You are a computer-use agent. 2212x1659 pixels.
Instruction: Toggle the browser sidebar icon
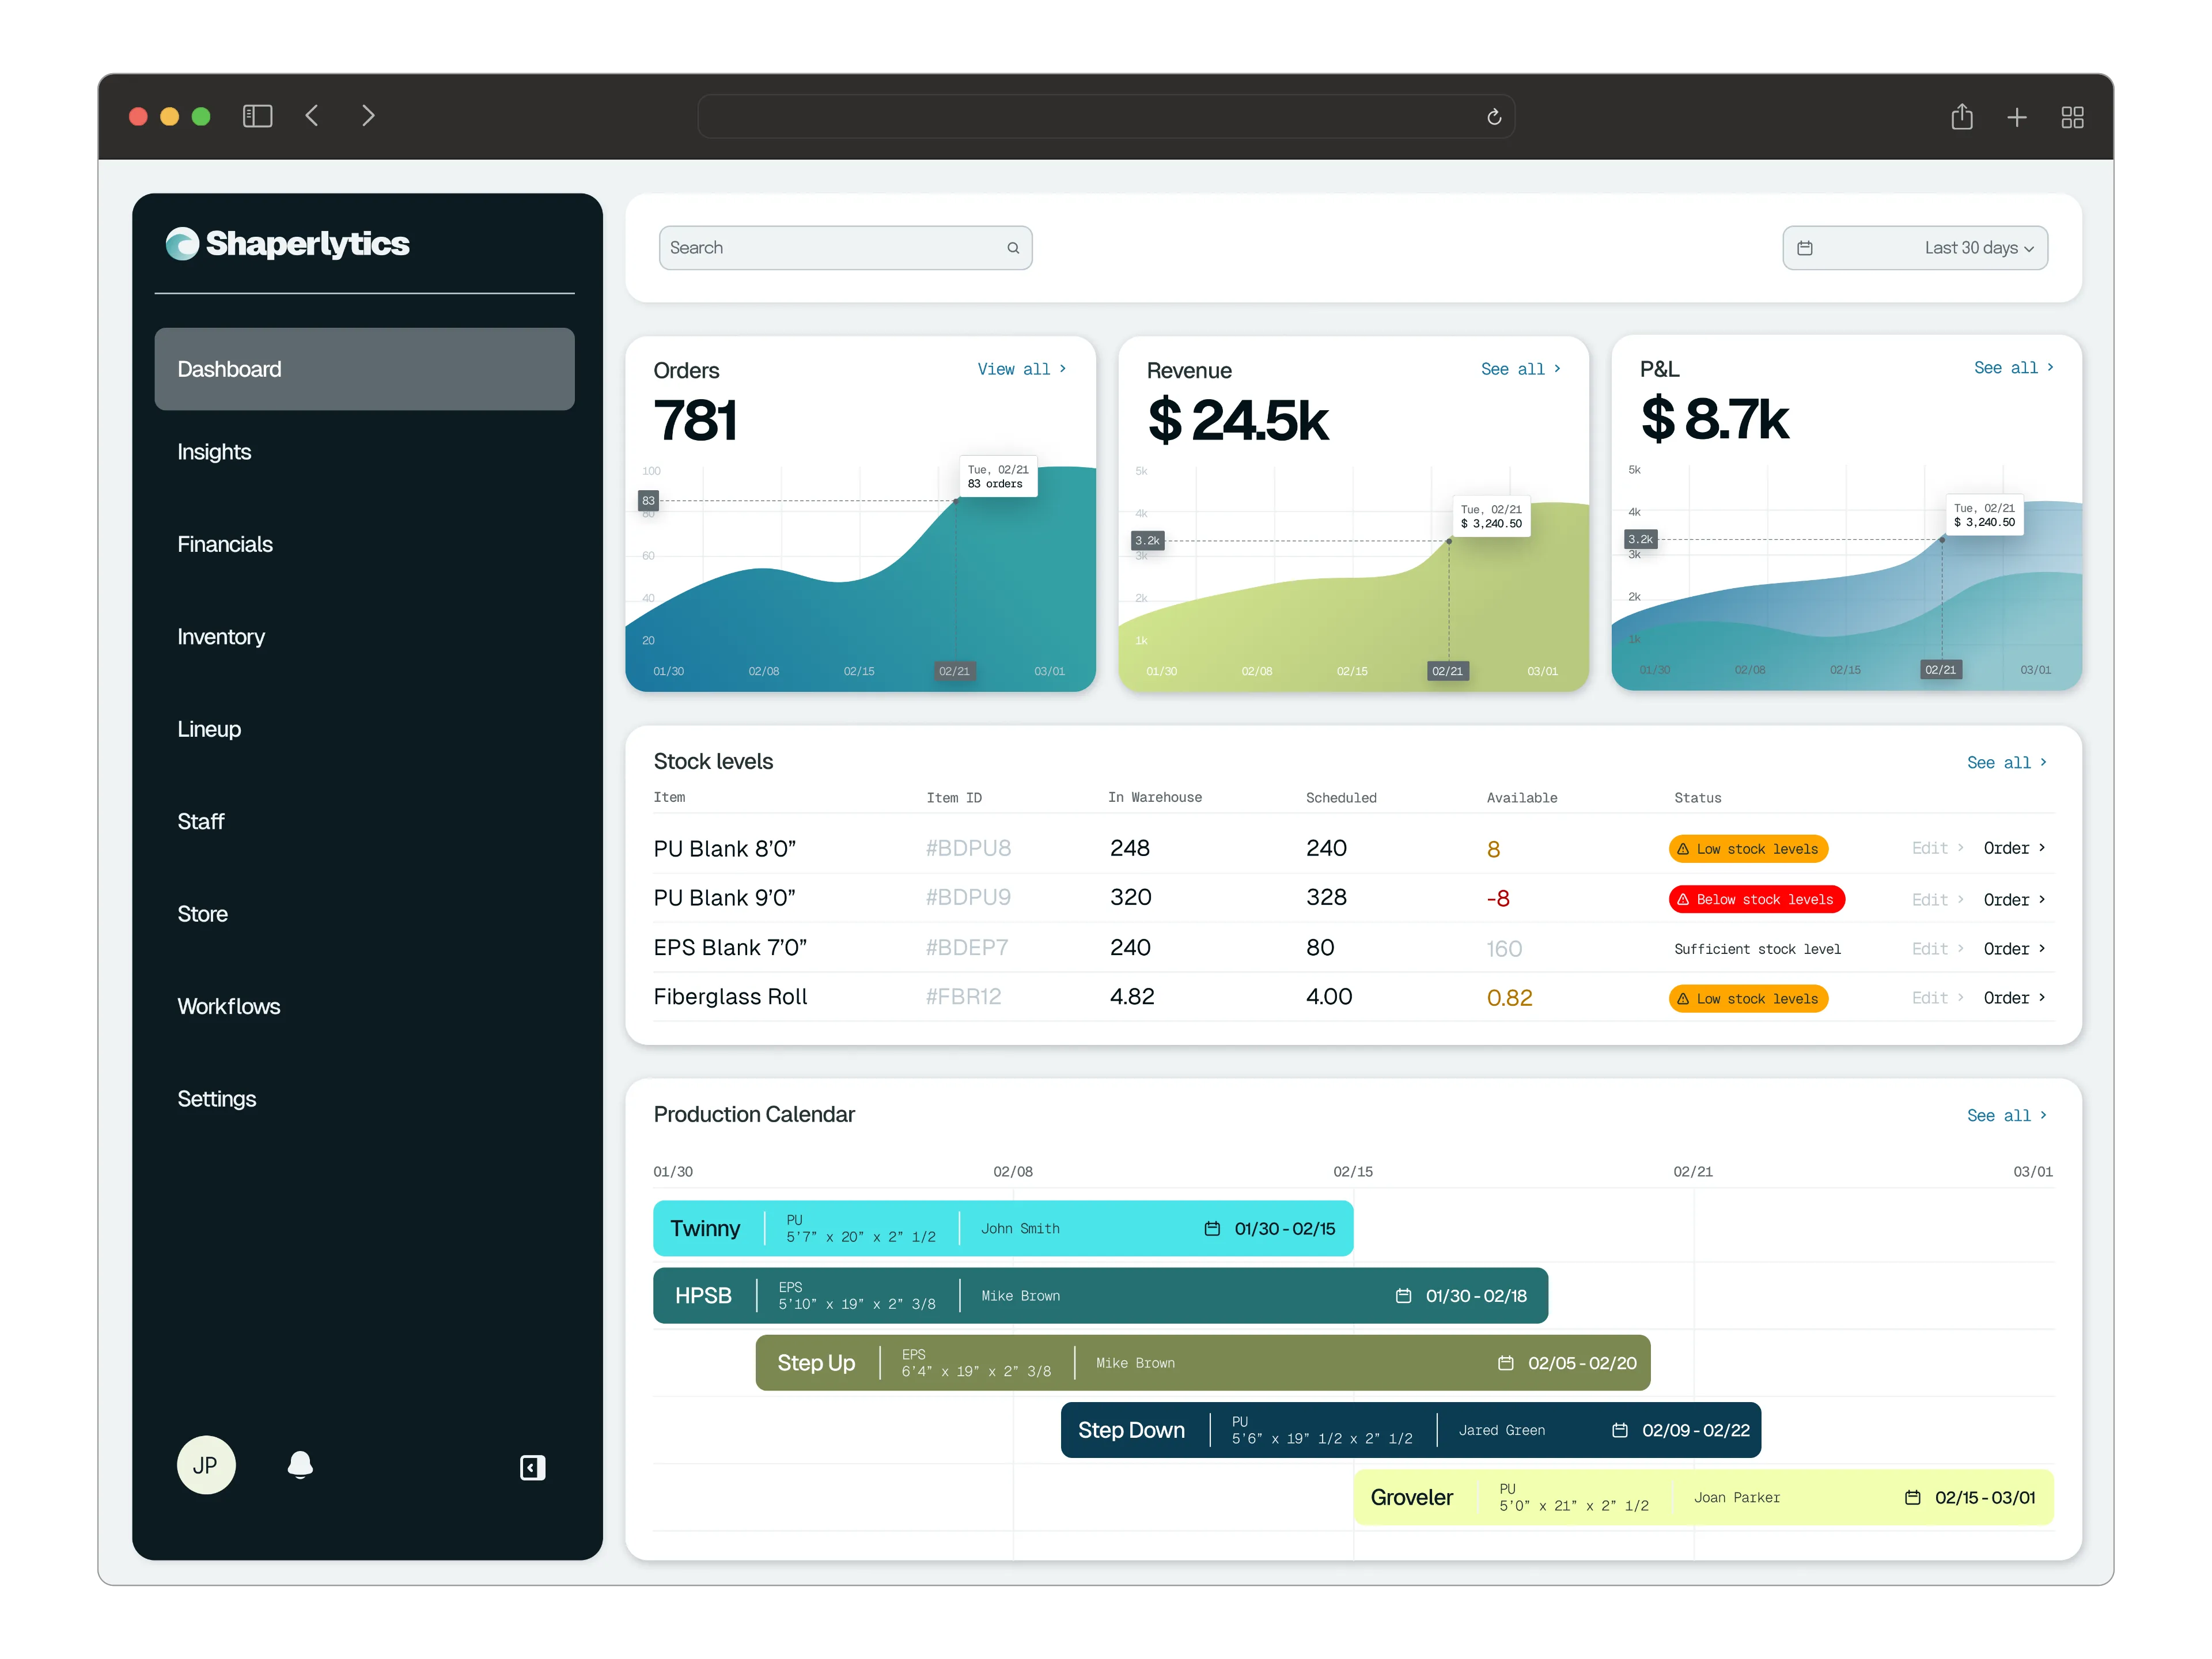(257, 116)
